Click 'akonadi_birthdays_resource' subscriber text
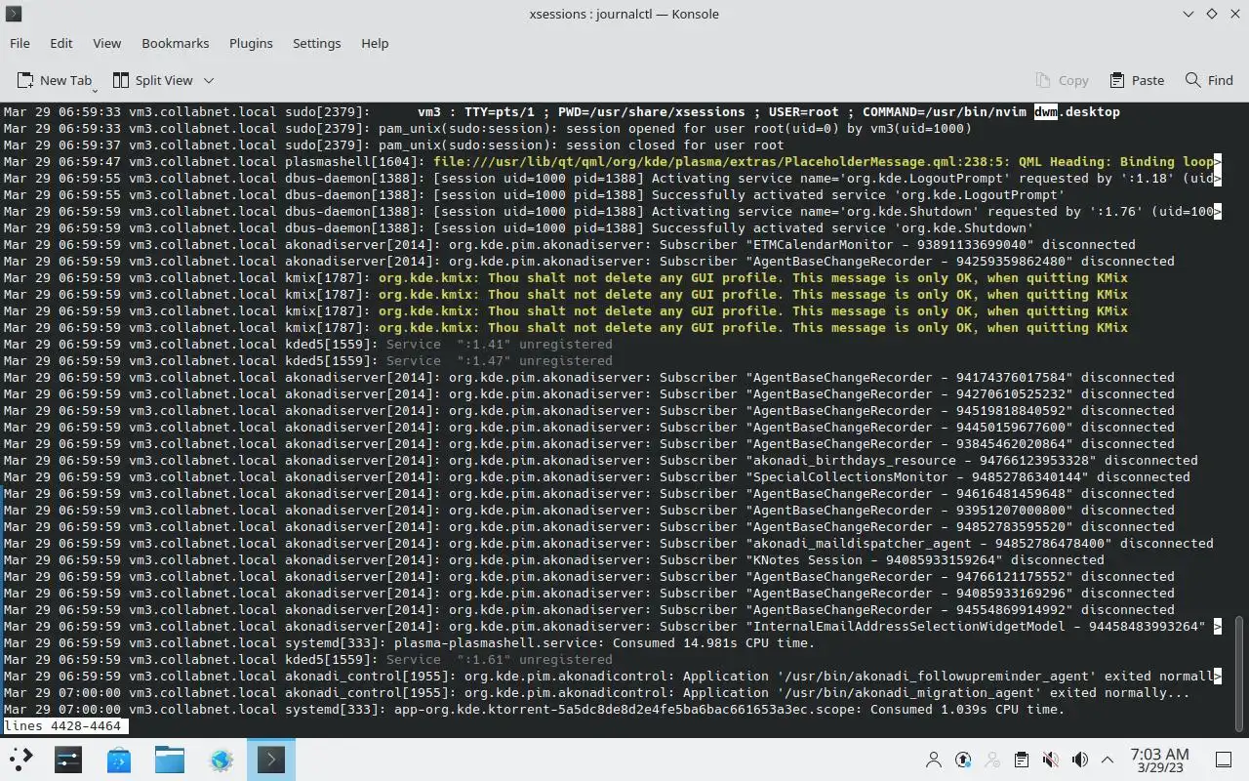The image size is (1249, 781). 855,461
